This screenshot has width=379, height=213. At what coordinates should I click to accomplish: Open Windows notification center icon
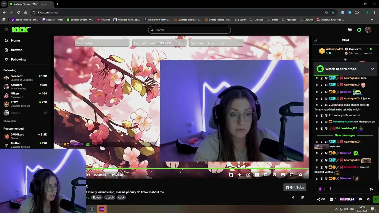tap(373, 209)
